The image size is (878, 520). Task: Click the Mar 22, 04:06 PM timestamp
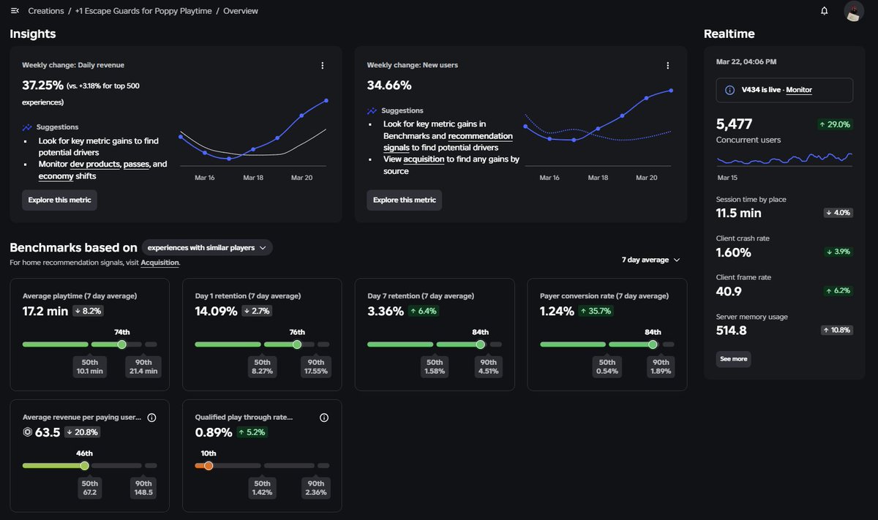pos(746,61)
